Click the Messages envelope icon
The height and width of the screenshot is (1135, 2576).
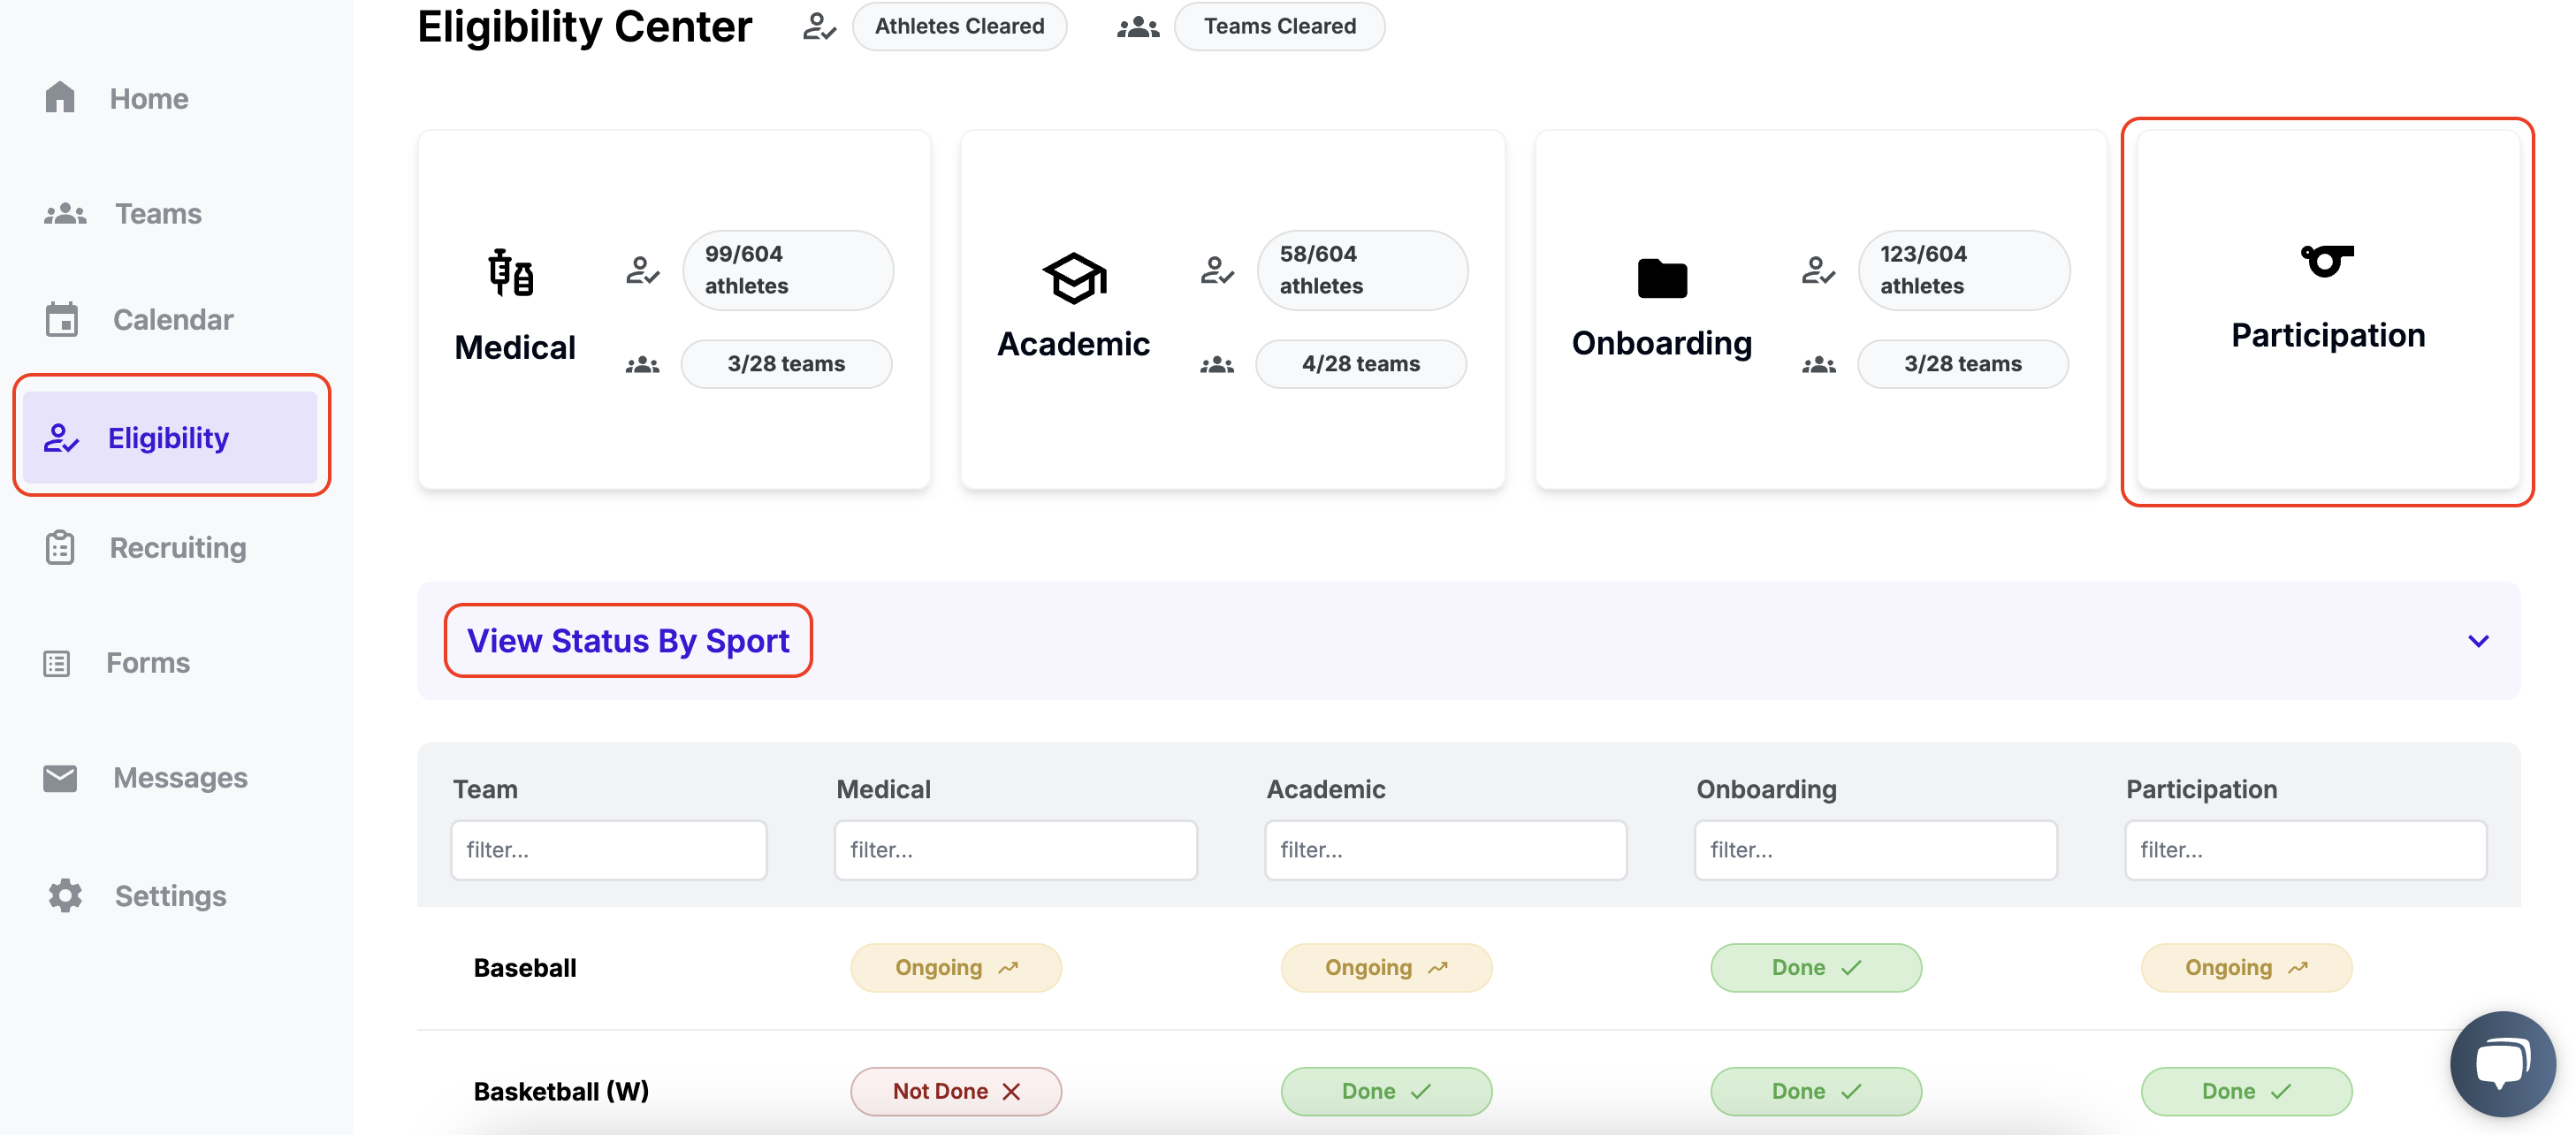click(x=60, y=777)
